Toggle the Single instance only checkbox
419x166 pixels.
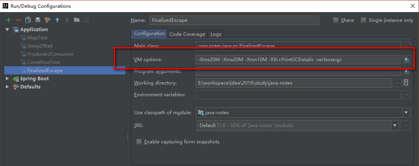click(x=364, y=20)
